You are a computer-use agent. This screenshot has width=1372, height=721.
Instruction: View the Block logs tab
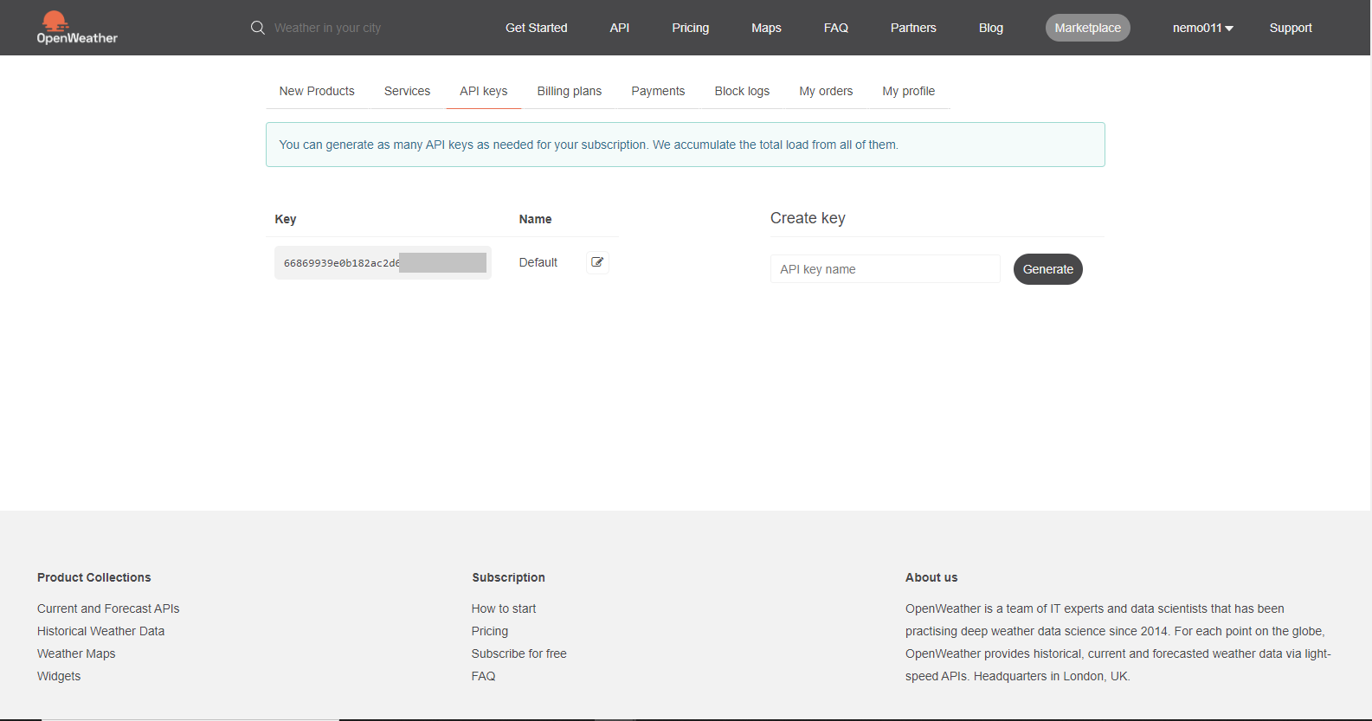click(x=742, y=91)
